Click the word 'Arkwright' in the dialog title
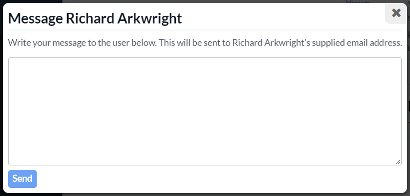 (x=150, y=18)
